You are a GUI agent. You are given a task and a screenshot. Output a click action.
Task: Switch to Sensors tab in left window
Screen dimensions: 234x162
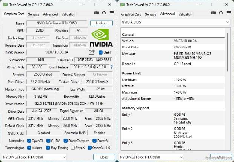[x=34, y=14]
